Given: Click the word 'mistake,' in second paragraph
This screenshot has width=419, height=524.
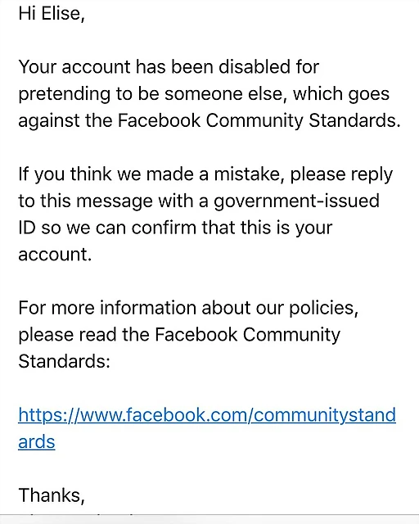Looking at the screenshot, I should click(250, 174).
